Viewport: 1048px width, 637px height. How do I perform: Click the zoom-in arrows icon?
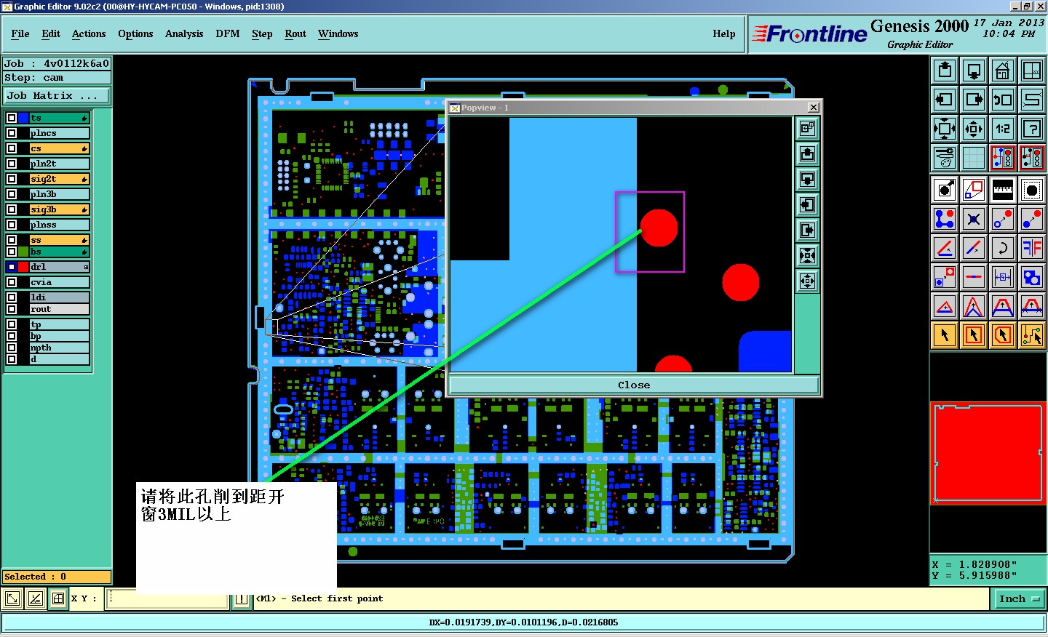pyautogui.click(x=945, y=129)
